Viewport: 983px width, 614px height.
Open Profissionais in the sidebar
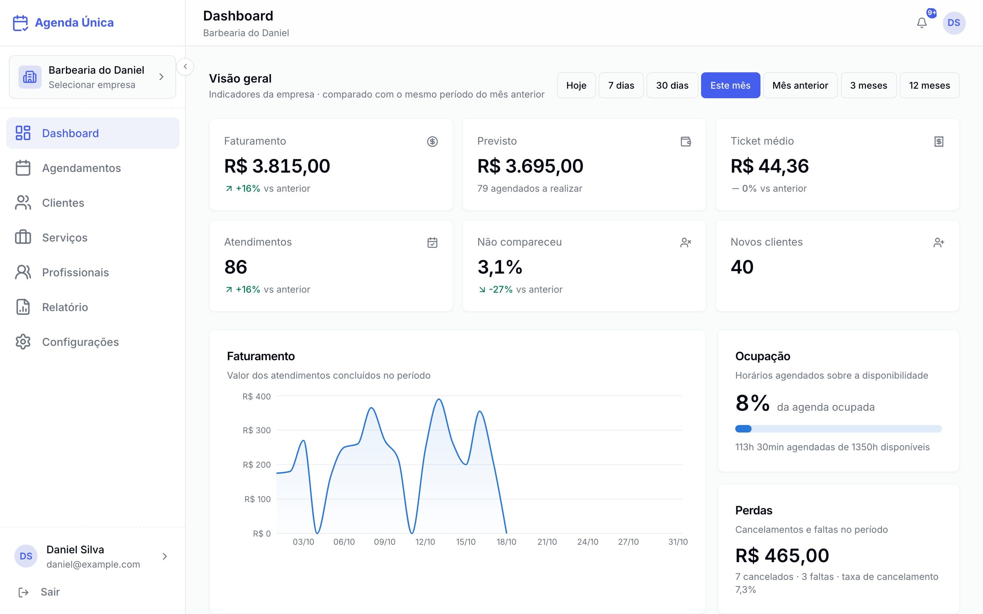point(92,272)
